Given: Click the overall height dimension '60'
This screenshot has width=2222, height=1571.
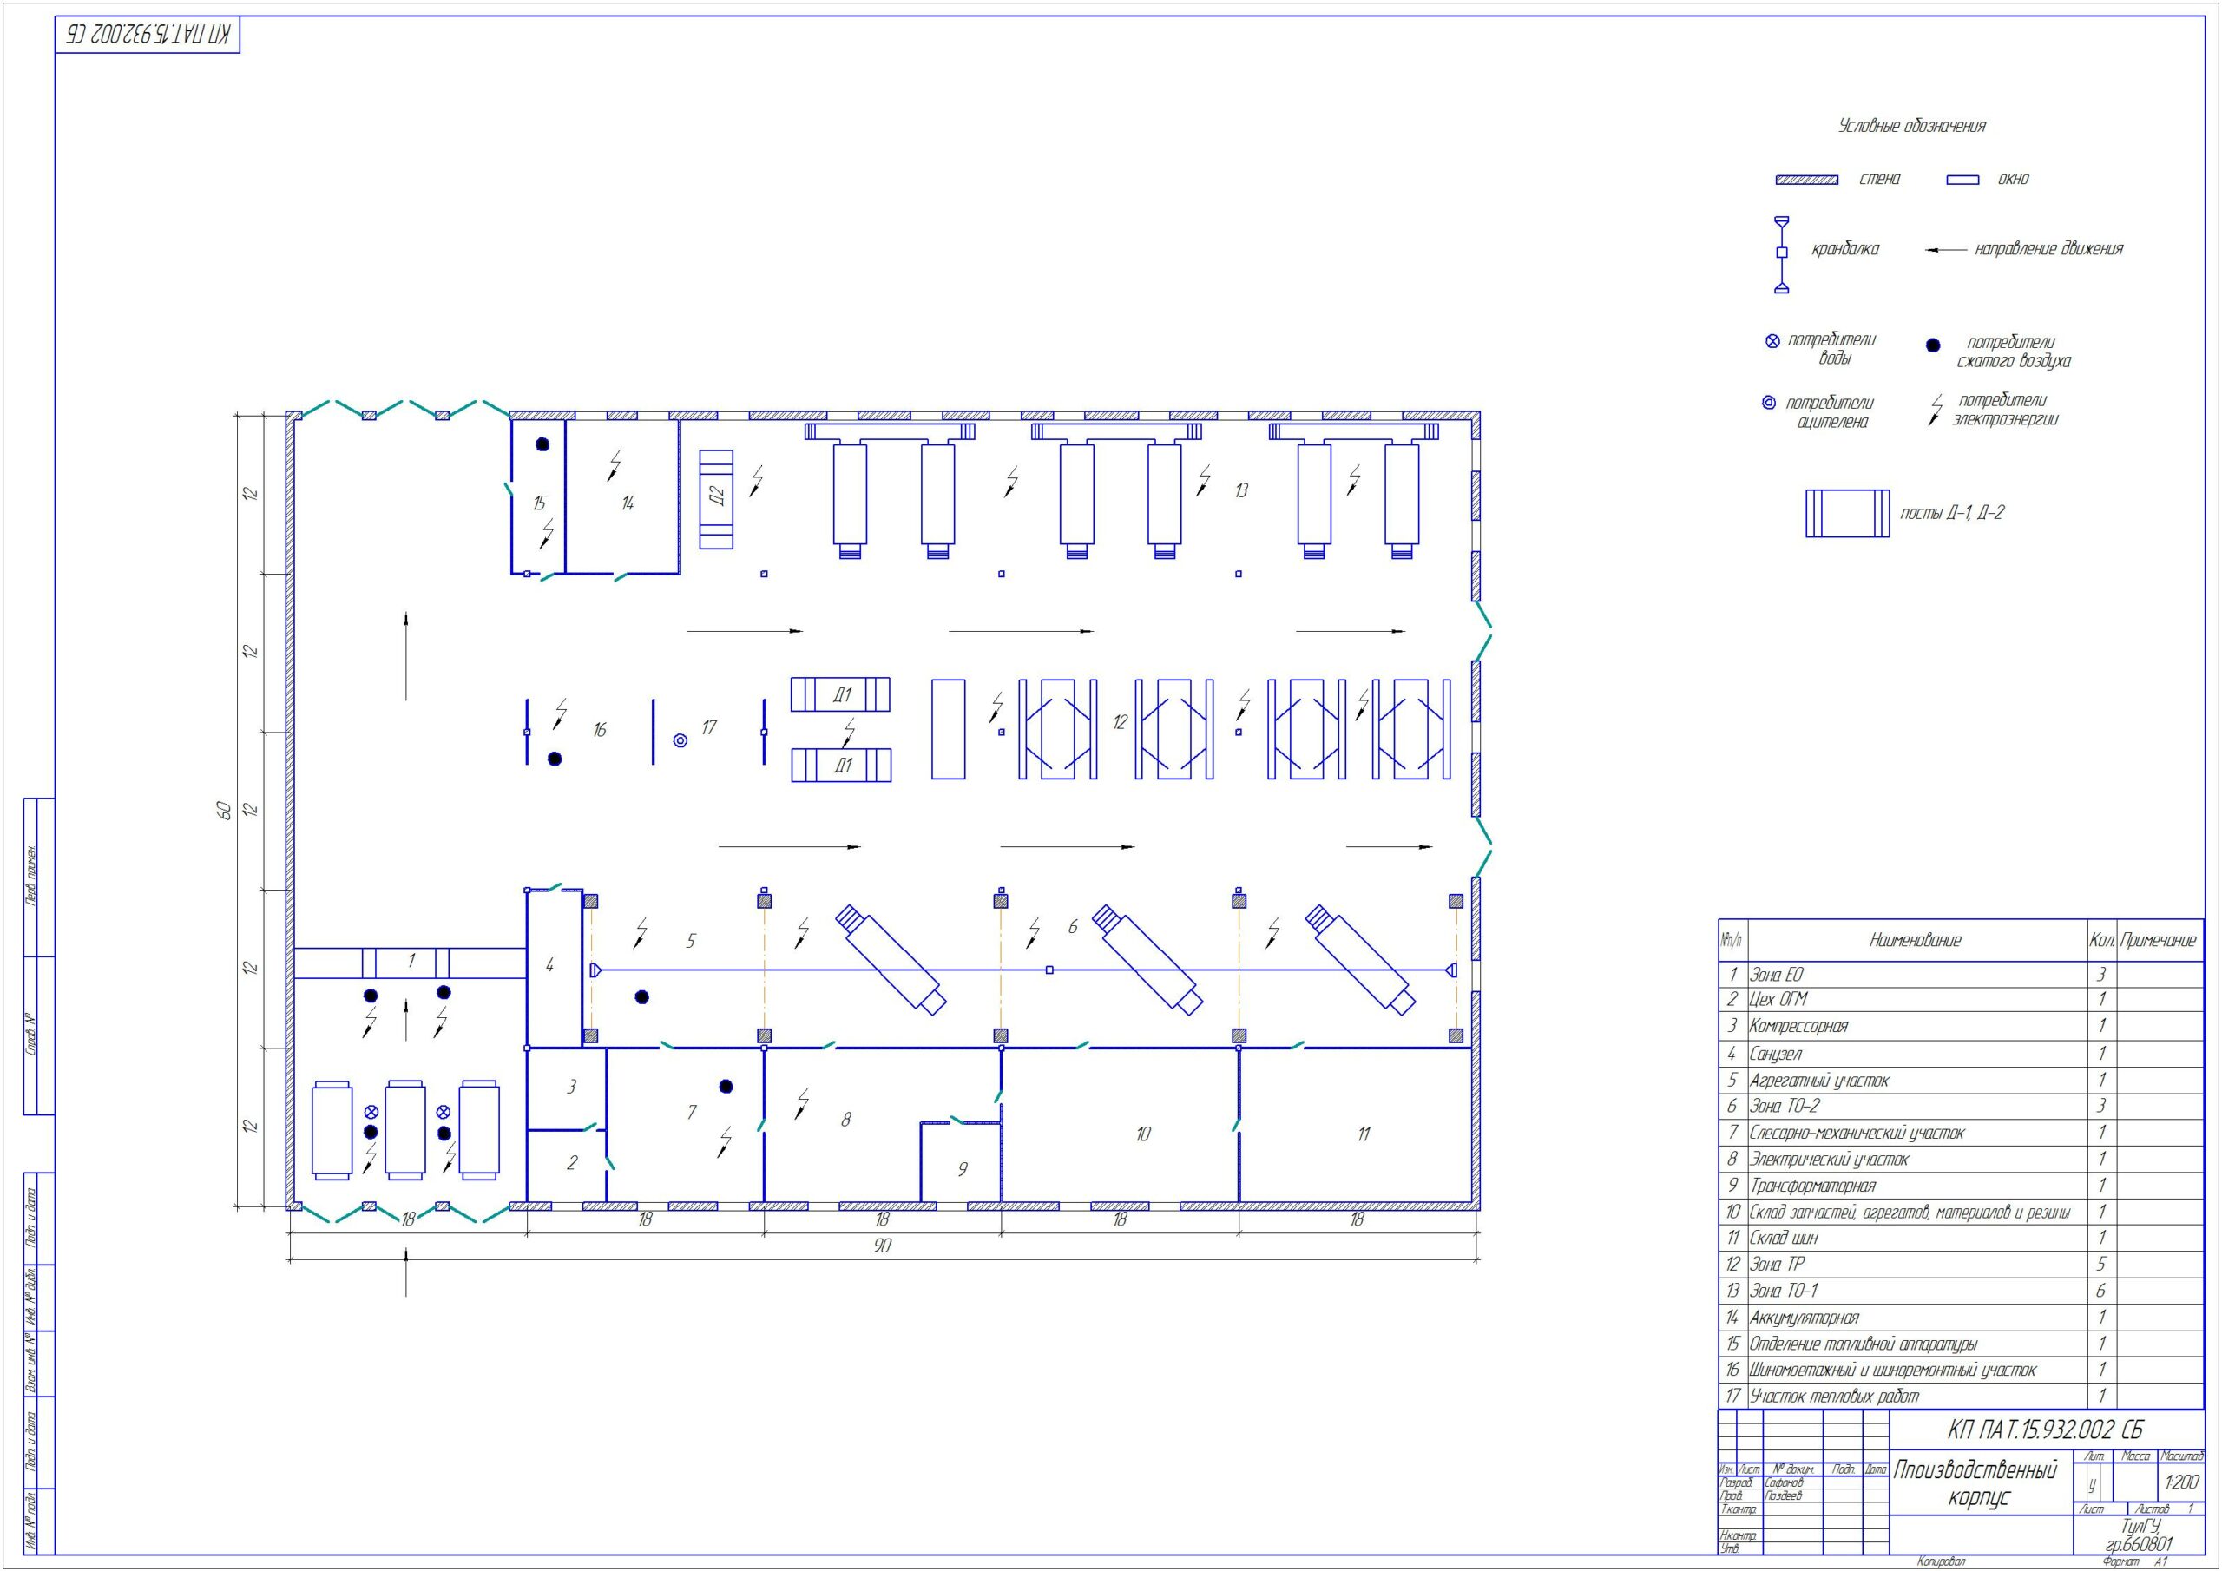Looking at the screenshot, I should click(x=224, y=810).
